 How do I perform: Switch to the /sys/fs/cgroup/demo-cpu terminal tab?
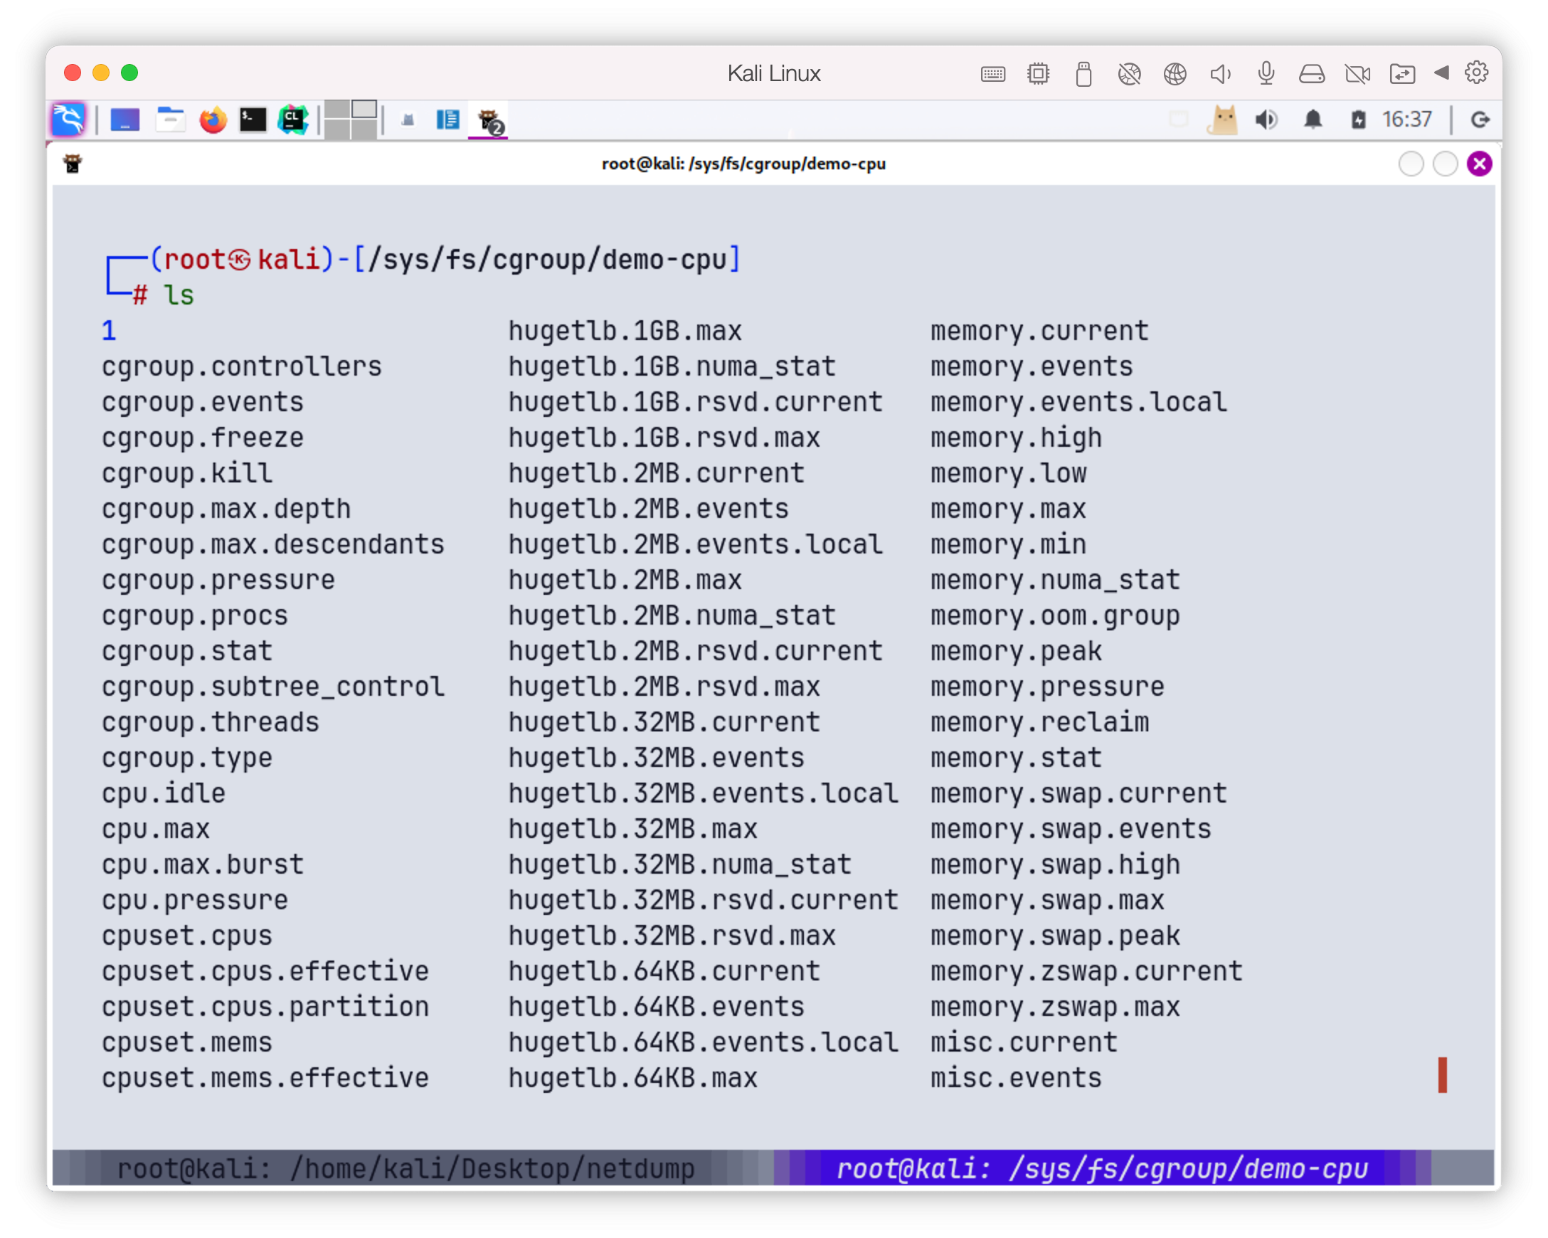[1102, 1168]
